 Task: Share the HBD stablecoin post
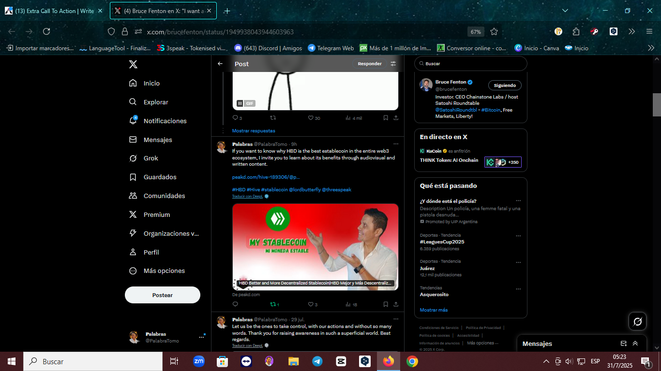tap(396, 304)
